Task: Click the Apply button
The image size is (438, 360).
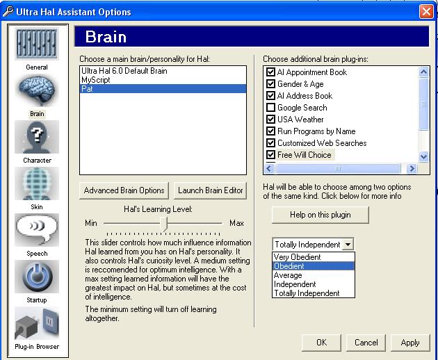Action: point(410,343)
